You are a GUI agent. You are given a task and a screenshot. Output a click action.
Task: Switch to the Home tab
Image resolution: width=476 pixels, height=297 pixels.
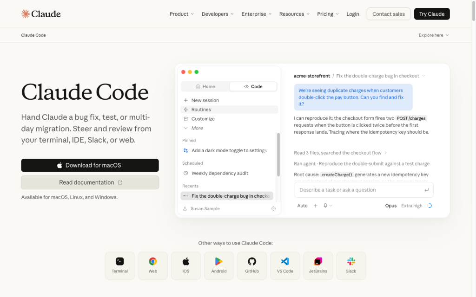click(x=205, y=86)
